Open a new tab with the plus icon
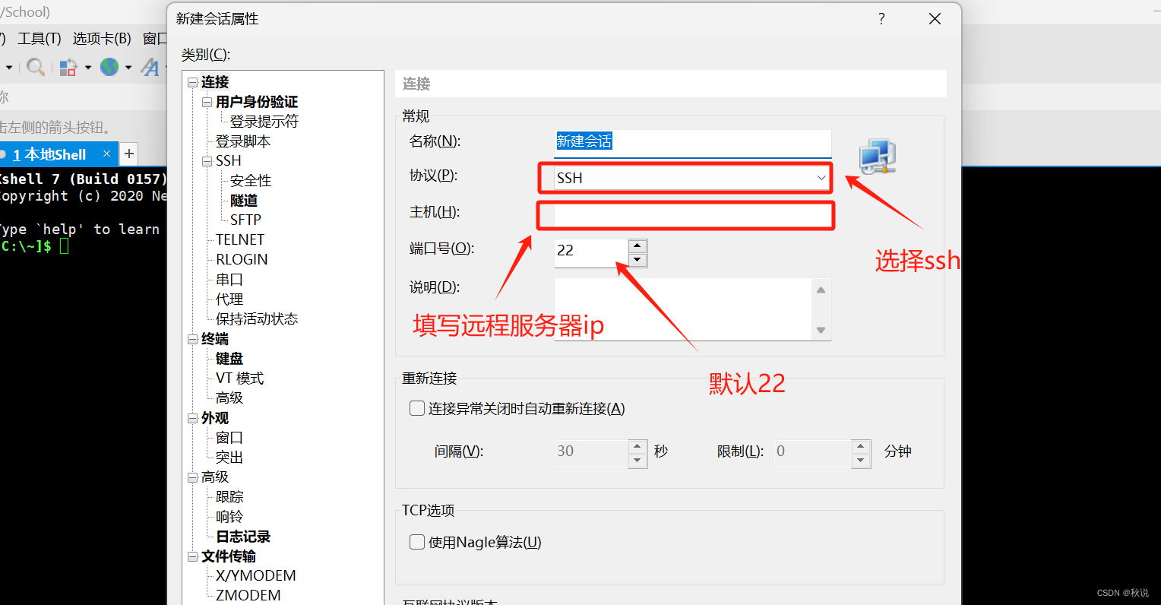Image resolution: width=1161 pixels, height=605 pixels. point(128,154)
